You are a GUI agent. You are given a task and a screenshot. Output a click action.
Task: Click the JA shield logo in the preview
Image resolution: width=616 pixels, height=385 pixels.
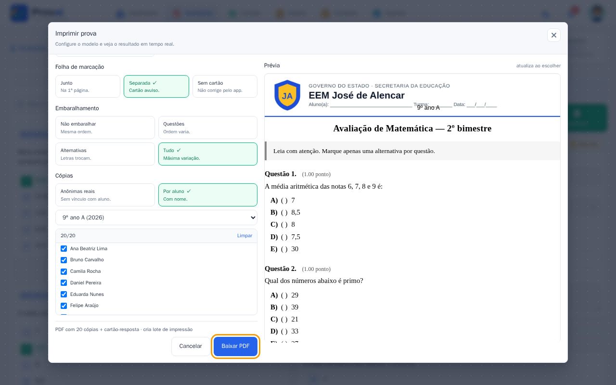coord(287,95)
